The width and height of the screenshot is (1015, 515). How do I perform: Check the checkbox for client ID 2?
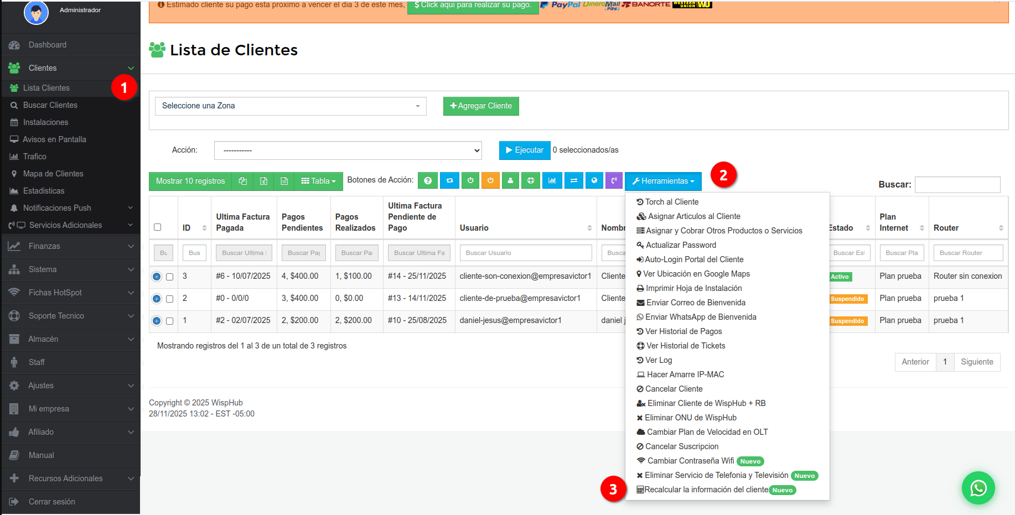tap(170, 299)
